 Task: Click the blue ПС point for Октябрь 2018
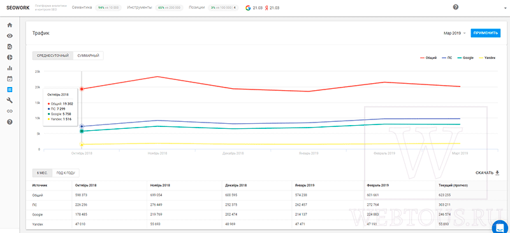[x=82, y=126]
